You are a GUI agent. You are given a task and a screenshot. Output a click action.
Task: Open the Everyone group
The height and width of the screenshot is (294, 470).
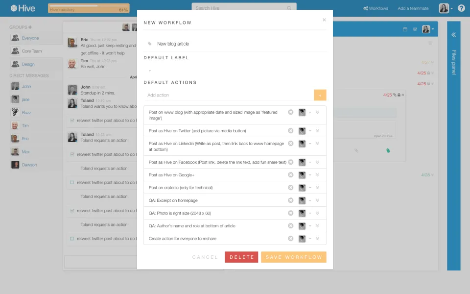30,38
